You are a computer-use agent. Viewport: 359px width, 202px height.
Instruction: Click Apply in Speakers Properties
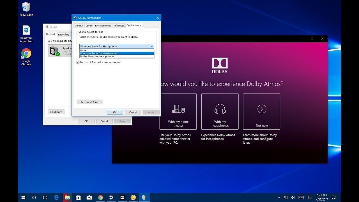coord(151,112)
